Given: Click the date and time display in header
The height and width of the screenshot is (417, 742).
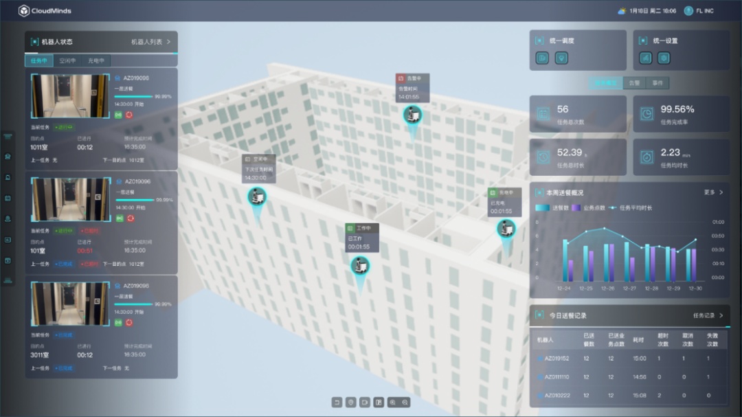Looking at the screenshot, I should pyautogui.click(x=653, y=10).
